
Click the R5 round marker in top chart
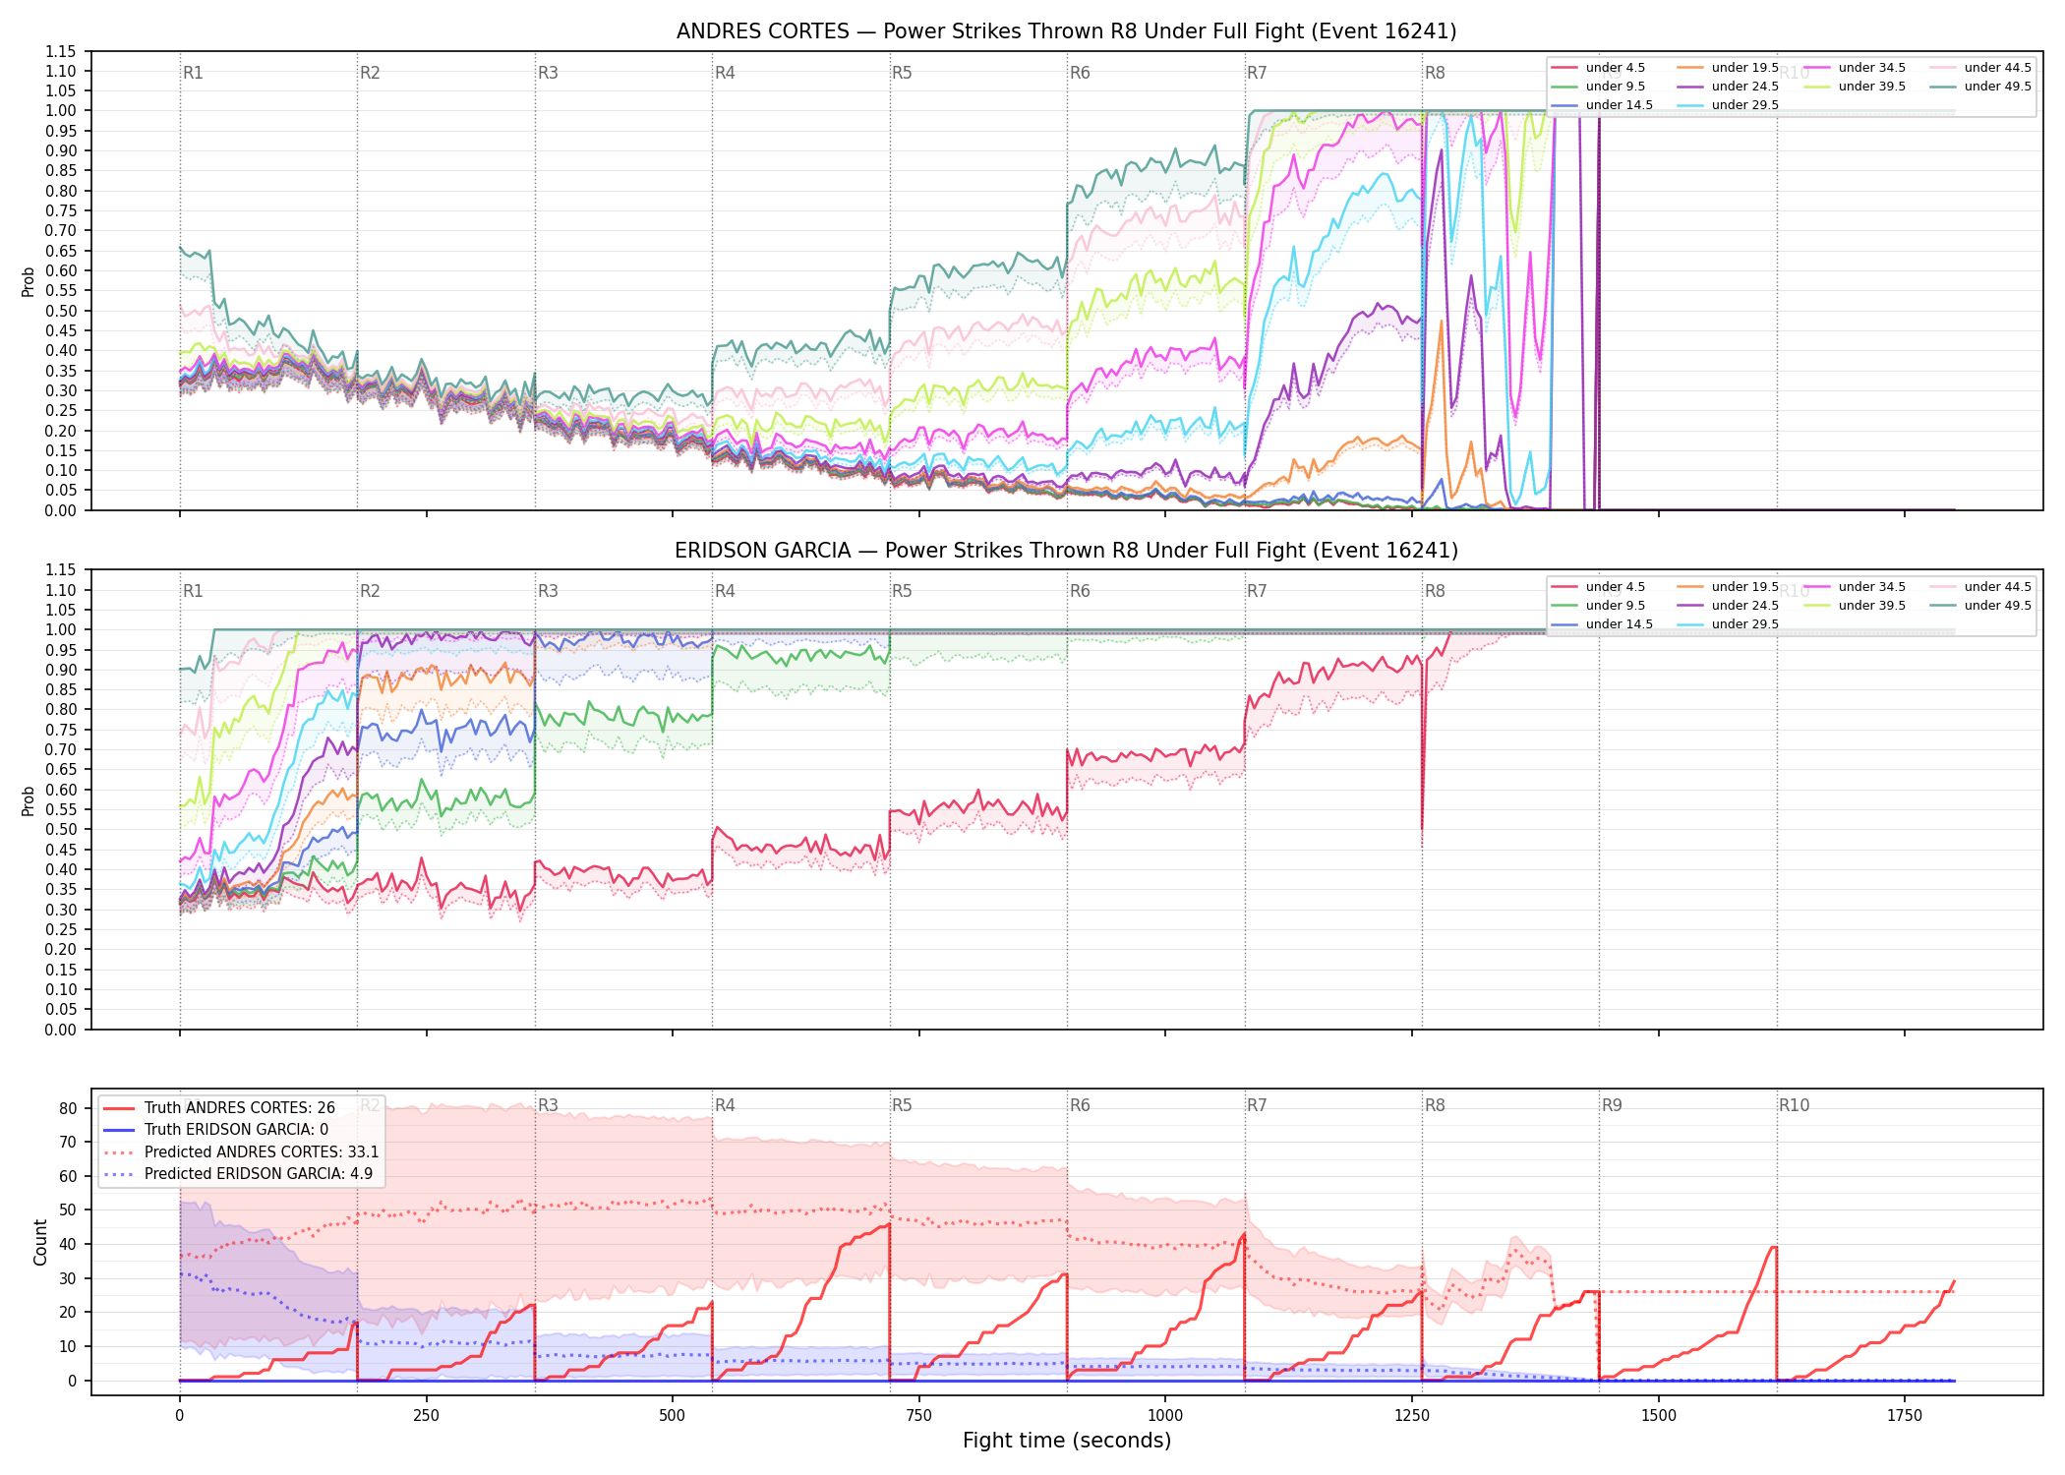(x=902, y=73)
